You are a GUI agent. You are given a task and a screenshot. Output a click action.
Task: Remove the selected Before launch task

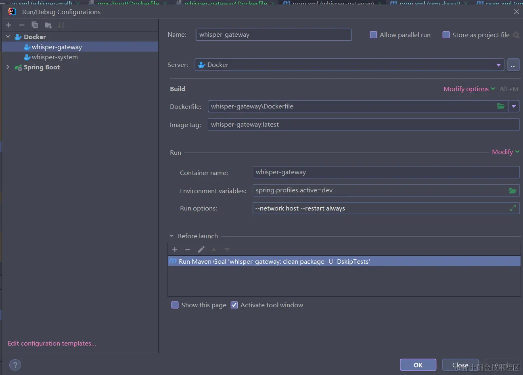tap(188, 250)
